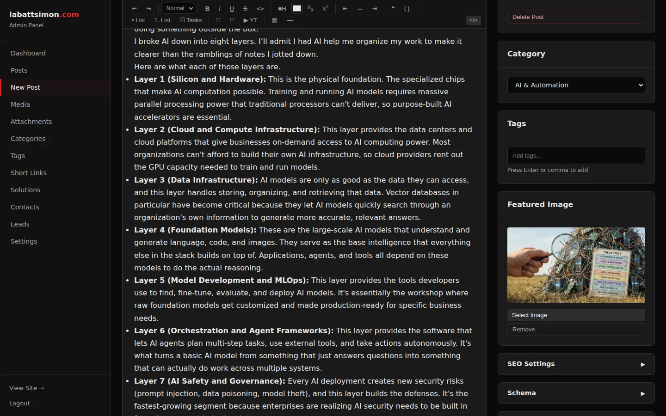Viewport: 666px width, 416px height.
Task: Click Add tags input field
Action: (x=576, y=155)
